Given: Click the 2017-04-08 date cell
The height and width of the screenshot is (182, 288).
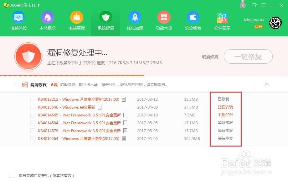Looking at the screenshot, I should [147, 107].
